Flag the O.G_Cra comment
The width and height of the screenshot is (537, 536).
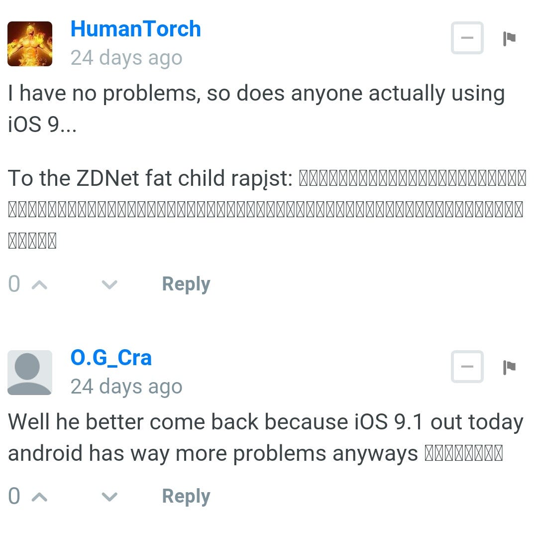(509, 367)
